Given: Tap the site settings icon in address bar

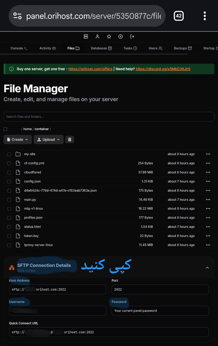Looking at the screenshot, I should tap(18, 16).
